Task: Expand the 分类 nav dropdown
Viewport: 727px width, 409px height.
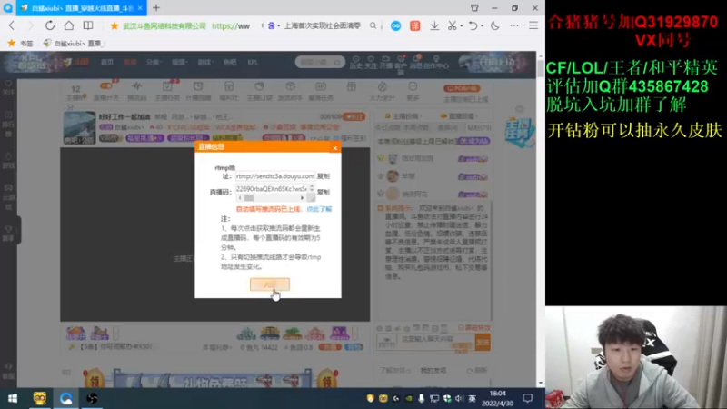Action: coord(154,62)
